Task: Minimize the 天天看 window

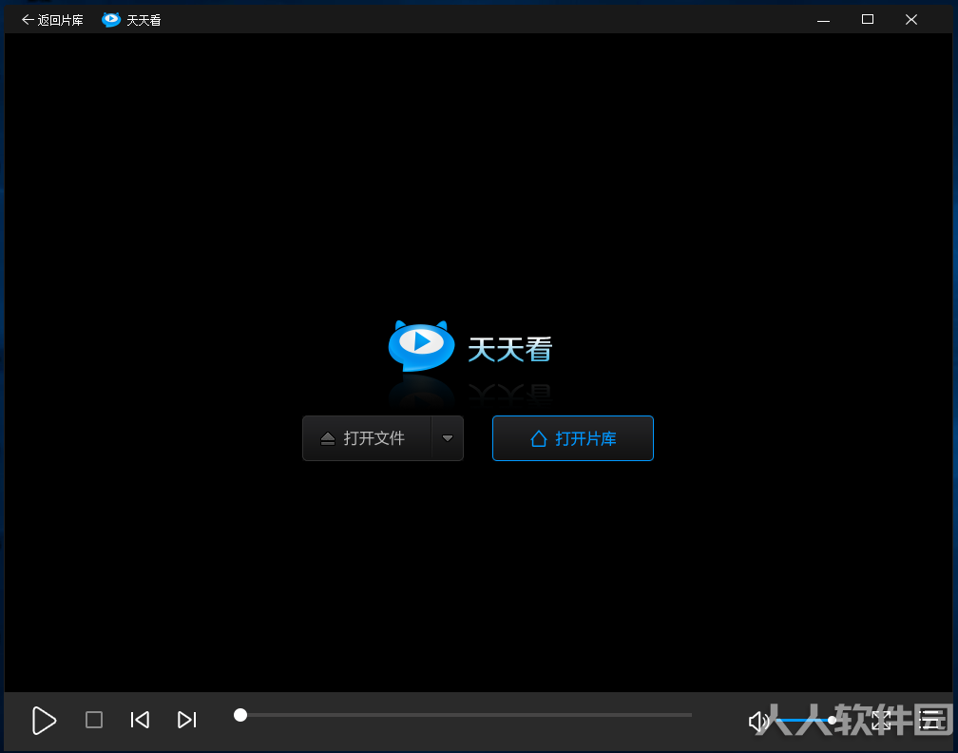Action: click(824, 20)
